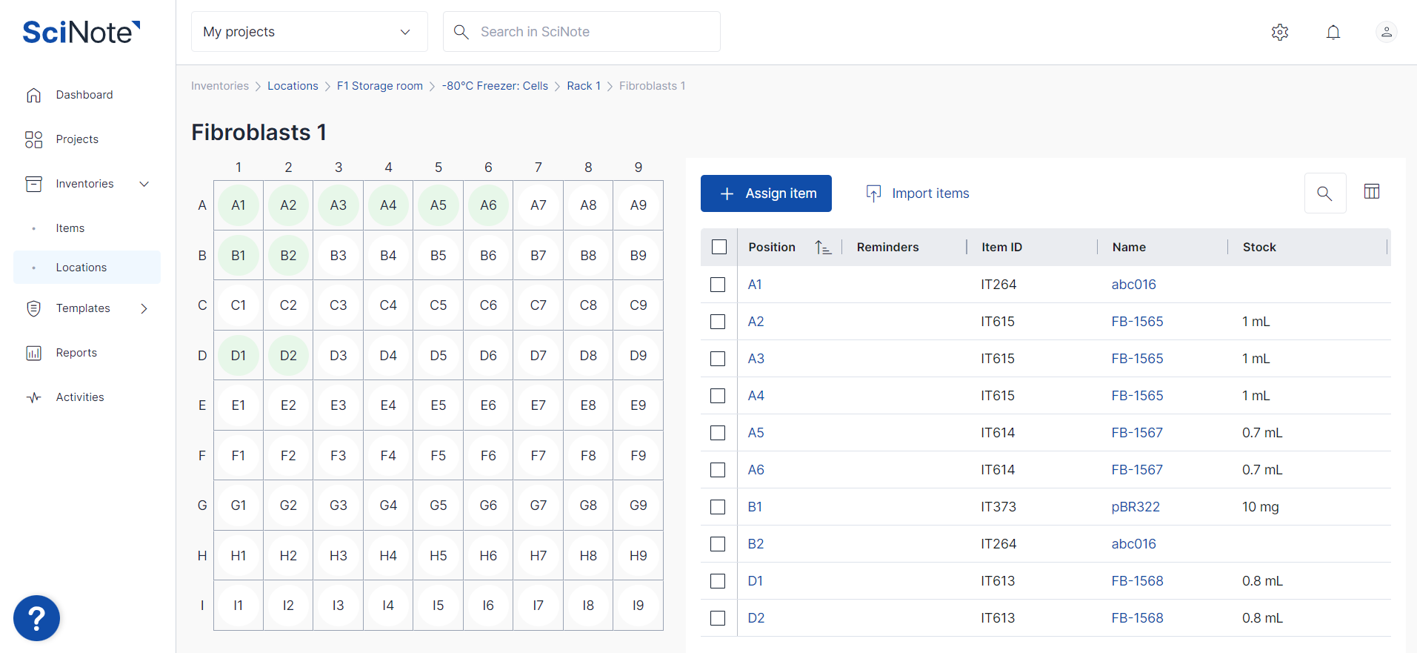The width and height of the screenshot is (1417, 653).
Task: Click the blue help question mark button
Action: point(36,617)
